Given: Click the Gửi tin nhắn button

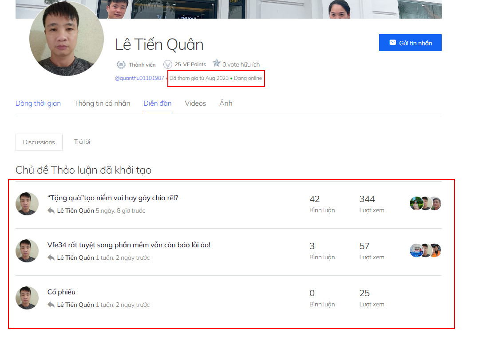Looking at the screenshot, I should pyautogui.click(x=410, y=43).
